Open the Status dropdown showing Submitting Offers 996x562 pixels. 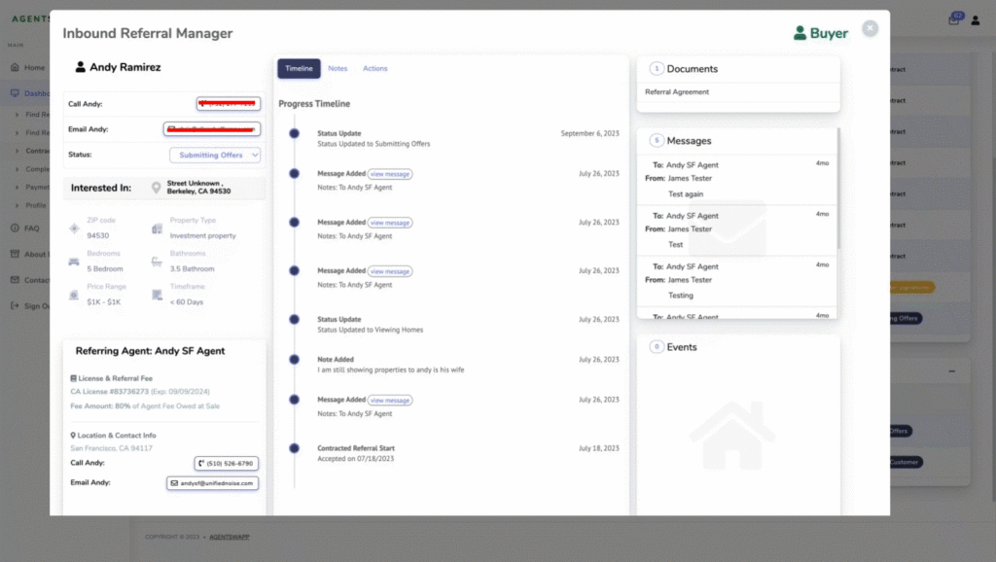point(215,155)
